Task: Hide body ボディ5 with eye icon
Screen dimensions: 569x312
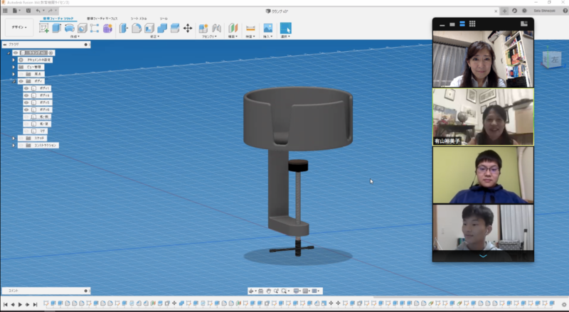Action: pos(26,102)
